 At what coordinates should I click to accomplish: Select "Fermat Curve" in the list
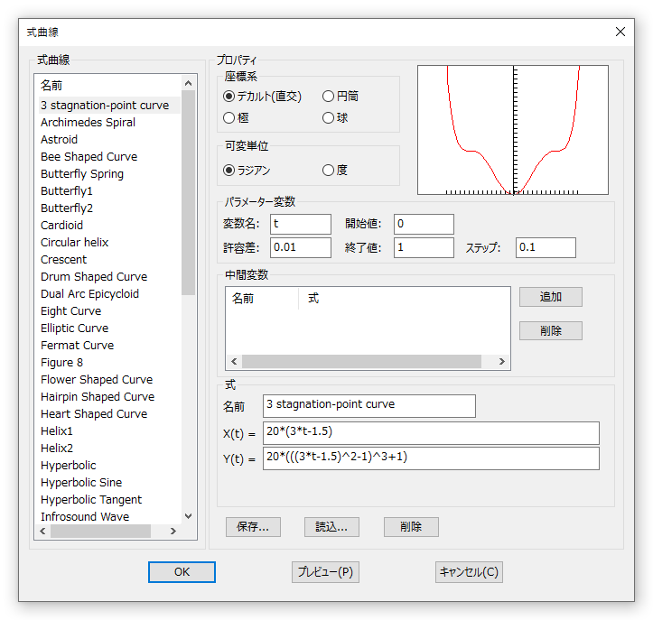pyautogui.click(x=77, y=345)
